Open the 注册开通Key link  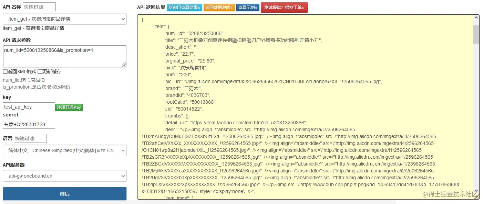click(x=69, y=107)
